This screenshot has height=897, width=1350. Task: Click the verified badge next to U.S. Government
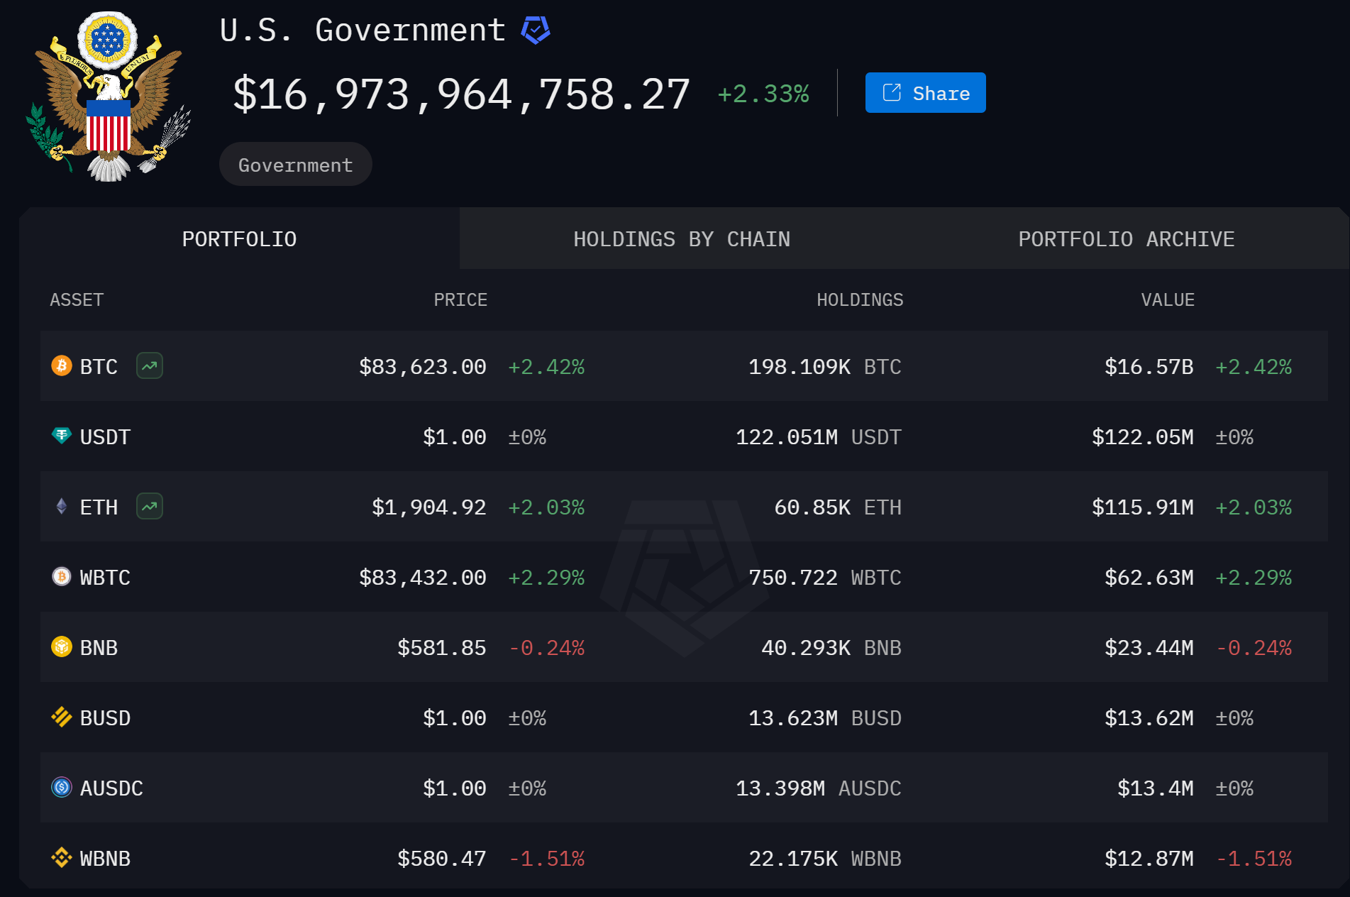(536, 31)
